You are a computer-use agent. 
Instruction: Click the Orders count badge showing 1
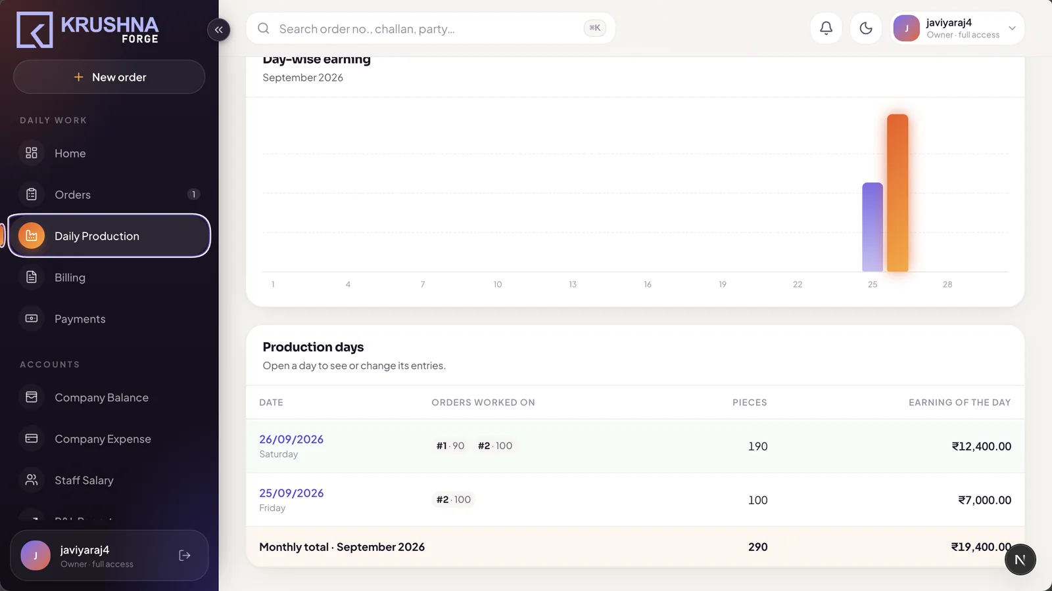coord(193,194)
